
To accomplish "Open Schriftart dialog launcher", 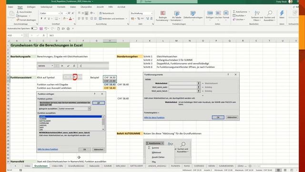I will [x=75, y=24].
